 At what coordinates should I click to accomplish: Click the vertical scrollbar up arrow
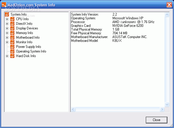167,15
